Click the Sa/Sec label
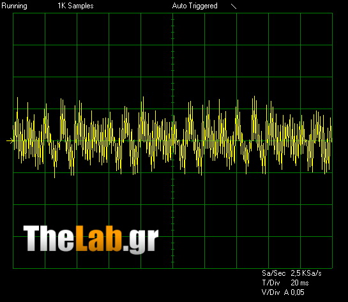 tap(273, 273)
